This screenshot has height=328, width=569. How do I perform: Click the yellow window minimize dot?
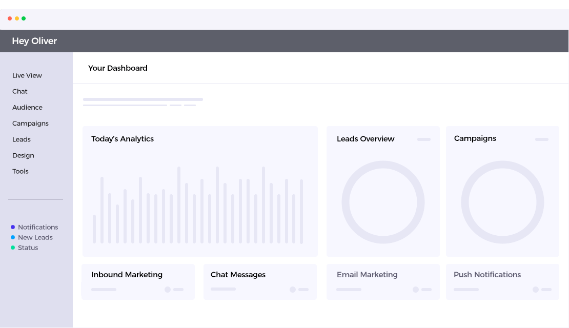(17, 18)
